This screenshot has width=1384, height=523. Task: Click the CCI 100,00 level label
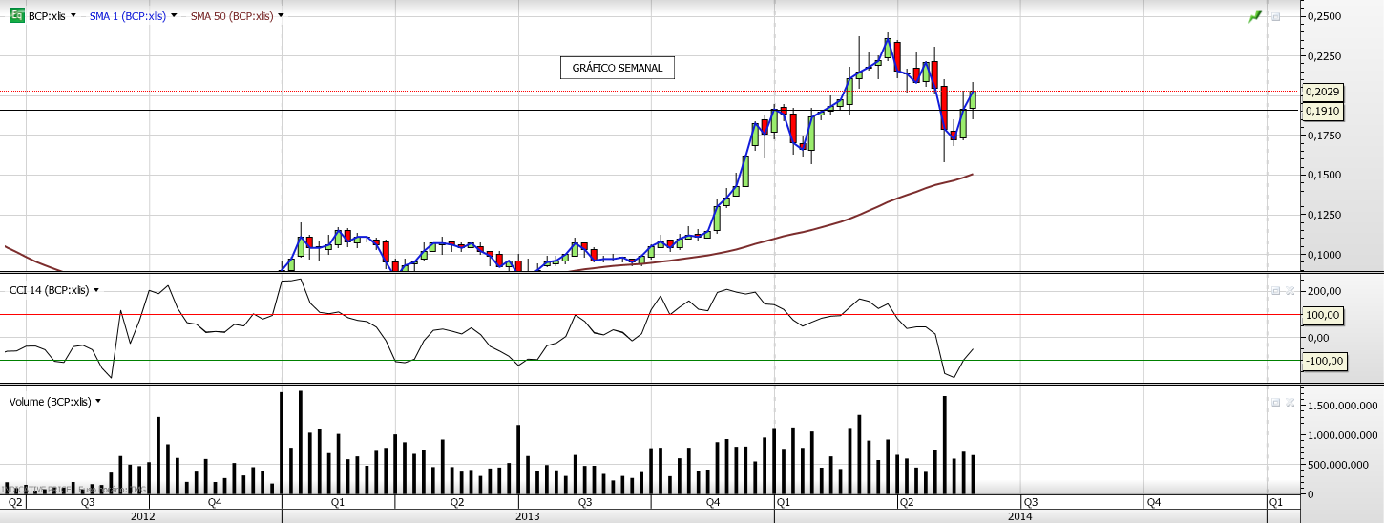coord(1322,315)
